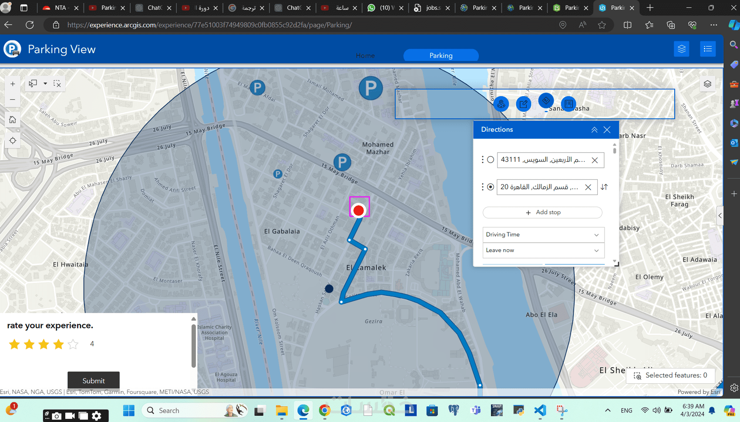
Task: Open the Windows Start menu
Action: [129, 410]
